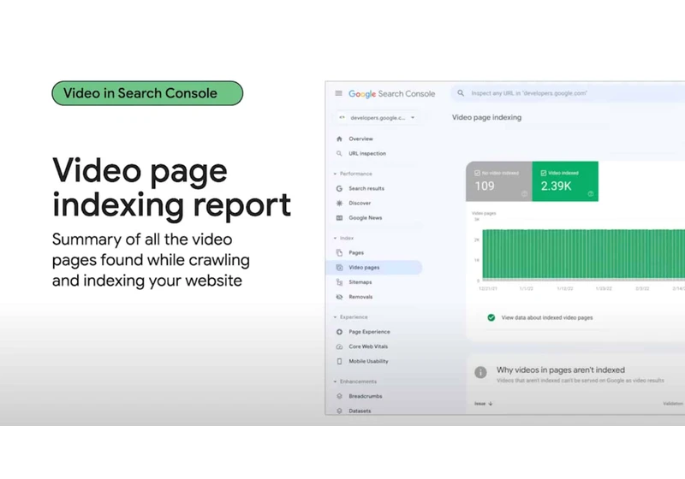Open the Discover report
685x479 pixels.
[x=360, y=204]
